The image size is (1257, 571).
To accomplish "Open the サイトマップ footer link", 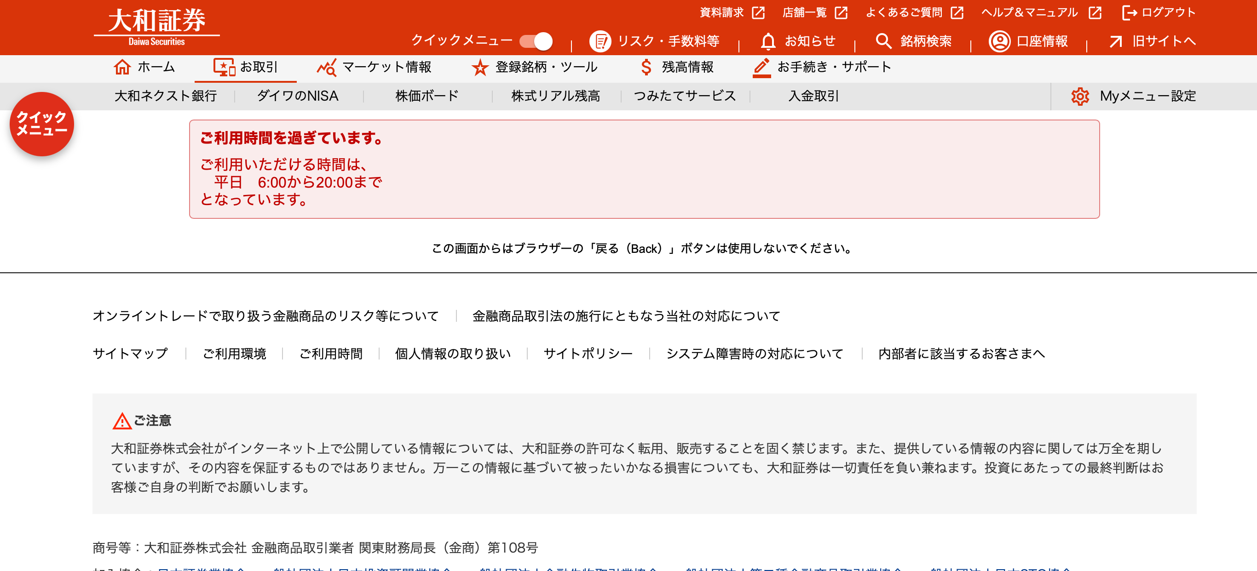I will 130,354.
